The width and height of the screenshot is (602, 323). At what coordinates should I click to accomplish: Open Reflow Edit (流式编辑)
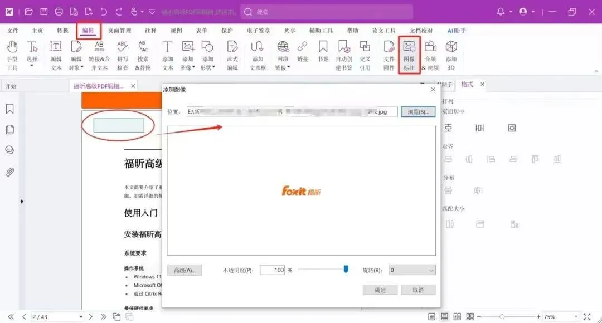click(x=232, y=56)
